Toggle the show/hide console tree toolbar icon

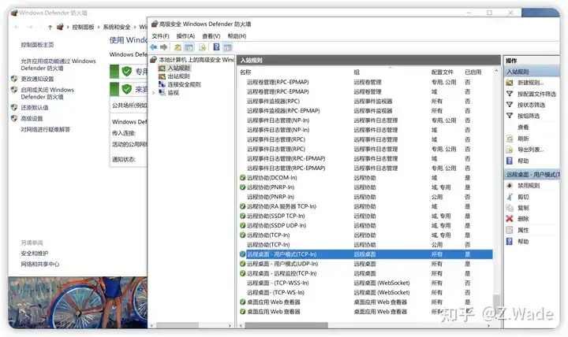click(189, 47)
